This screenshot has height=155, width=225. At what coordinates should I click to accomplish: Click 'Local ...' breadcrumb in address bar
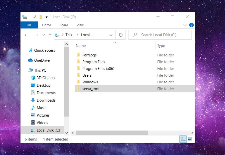(x=87, y=35)
